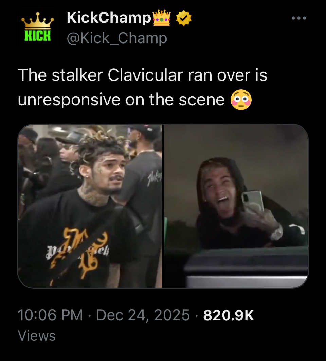Click the 10:06 PM timestamp
326x361 pixels.
tap(50, 315)
